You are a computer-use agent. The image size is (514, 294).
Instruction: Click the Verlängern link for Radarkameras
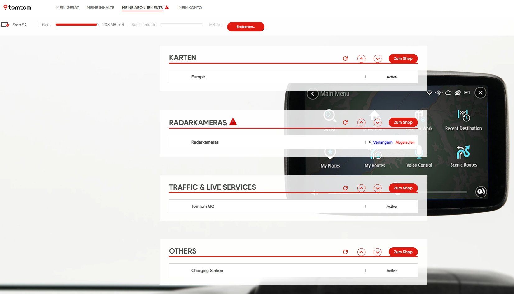[x=383, y=142]
